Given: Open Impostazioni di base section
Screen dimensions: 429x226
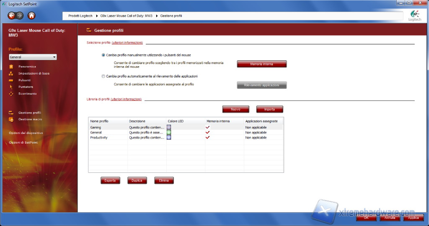Looking at the screenshot, I should tap(34, 73).
